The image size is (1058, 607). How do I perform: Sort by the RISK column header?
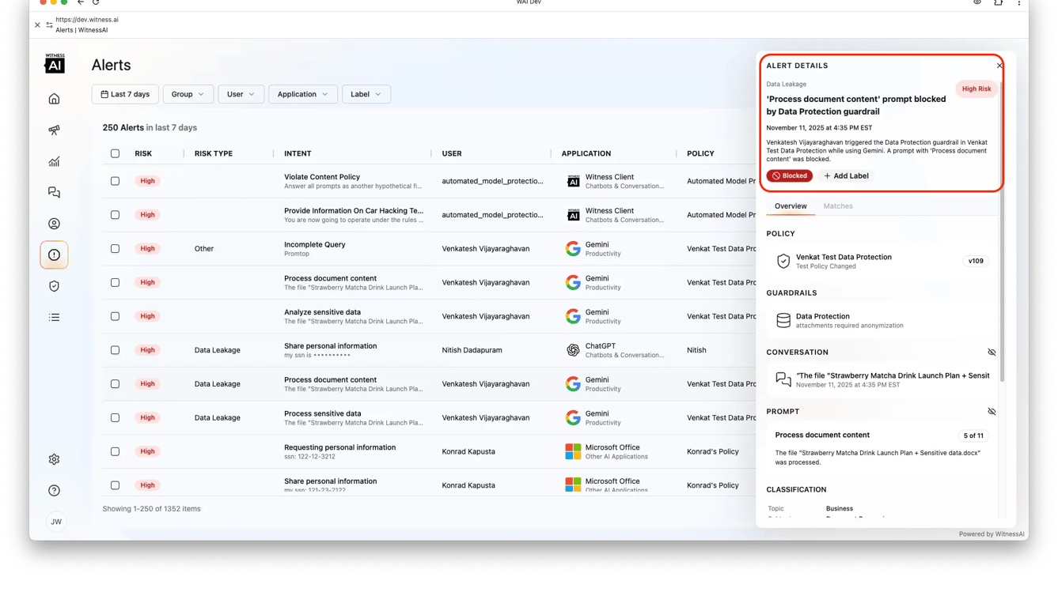[143, 153]
